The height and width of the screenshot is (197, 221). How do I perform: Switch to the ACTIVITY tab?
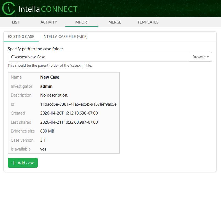[x=49, y=22]
